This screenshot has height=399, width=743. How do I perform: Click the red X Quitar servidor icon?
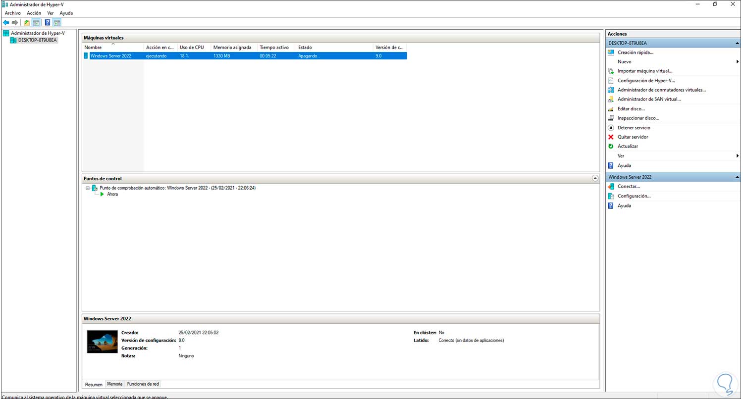(x=611, y=137)
